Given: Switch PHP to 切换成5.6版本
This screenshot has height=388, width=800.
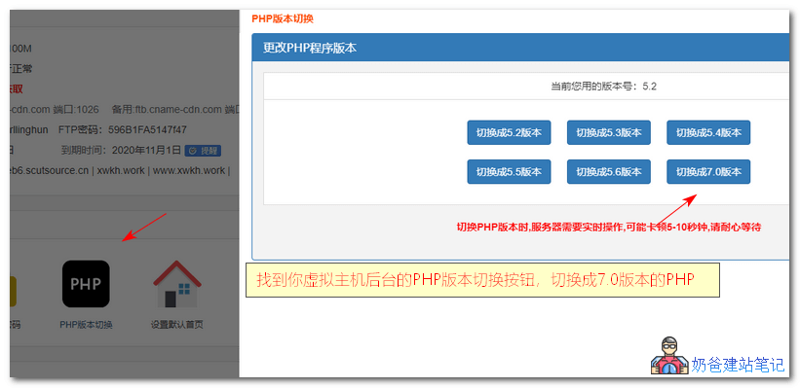Looking at the screenshot, I should [609, 171].
